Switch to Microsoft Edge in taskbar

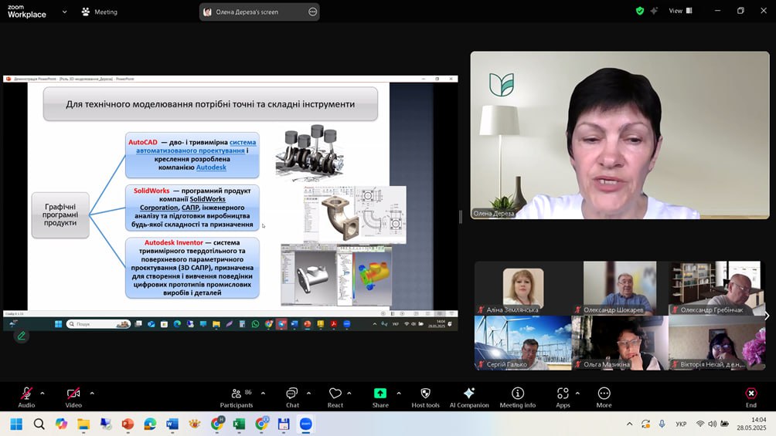point(150,424)
